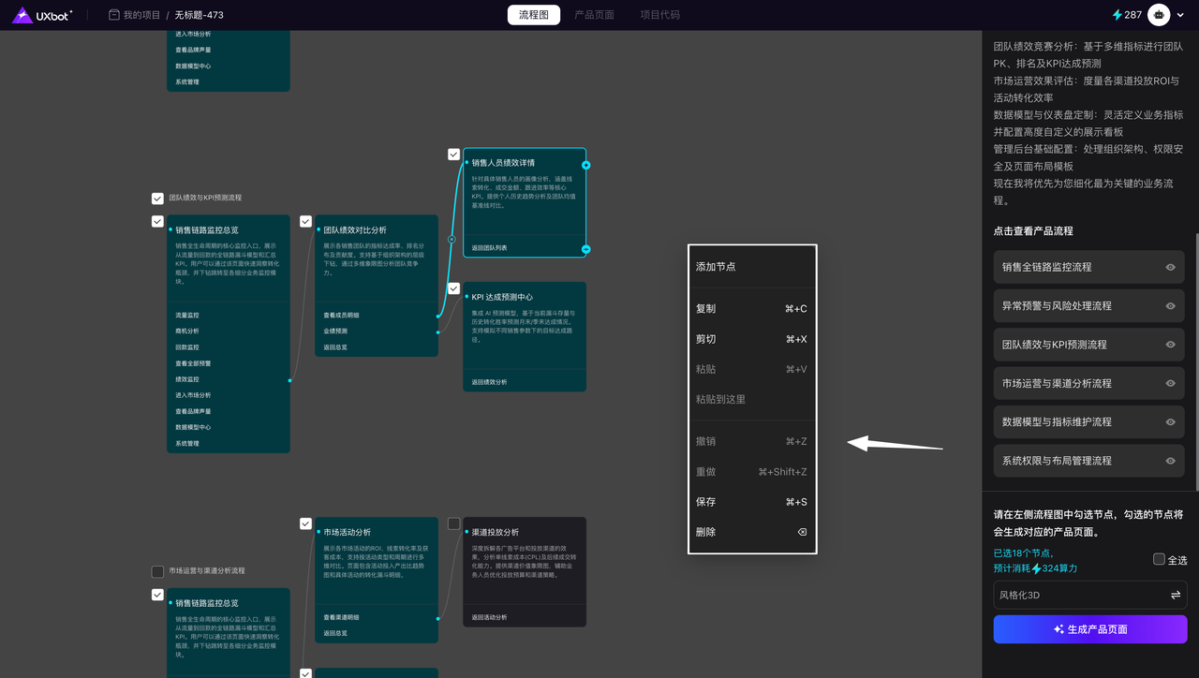Show 销售全链路监控流程 via its eye icon
The height and width of the screenshot is (678, 1199).
[x=1170, y=267]
